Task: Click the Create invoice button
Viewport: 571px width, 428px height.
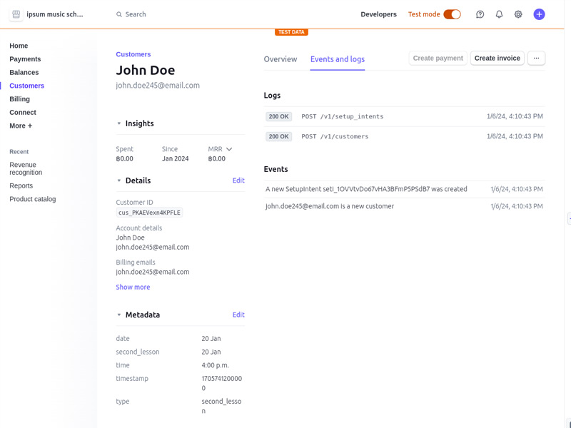Action: (x=497, y=58)
